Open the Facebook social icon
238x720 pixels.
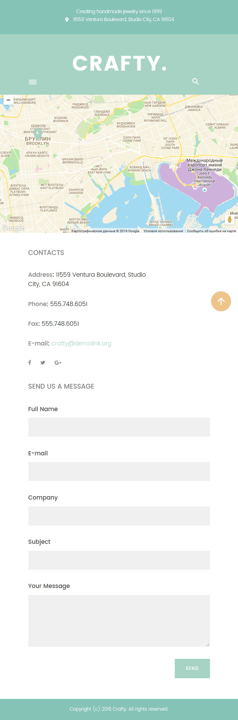pos(30,362)
